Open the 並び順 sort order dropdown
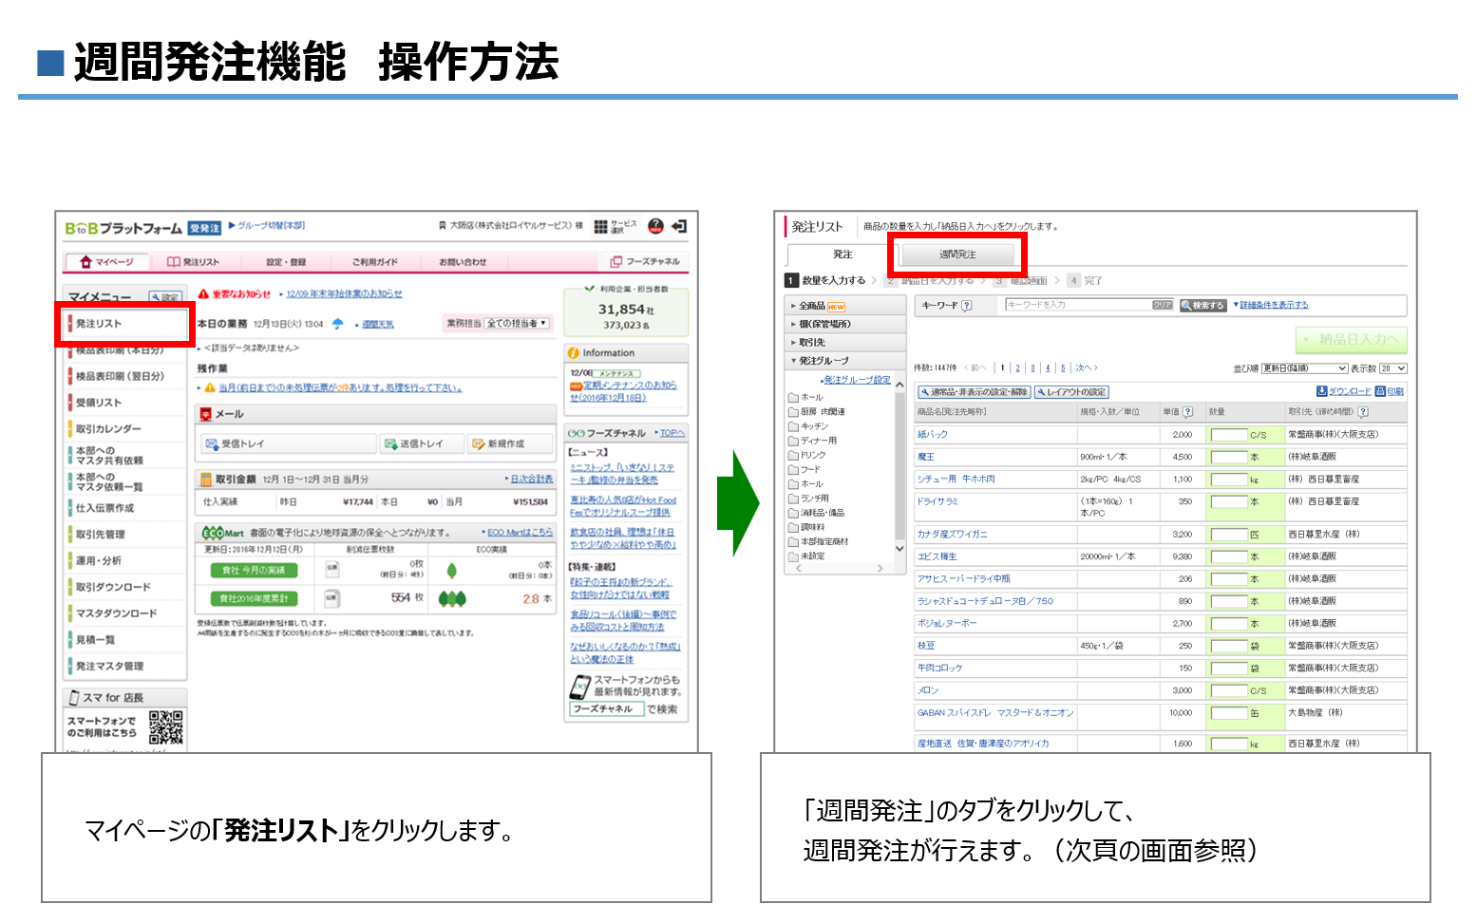This screenshot has height=923, width=1477. pos(1303,368)
